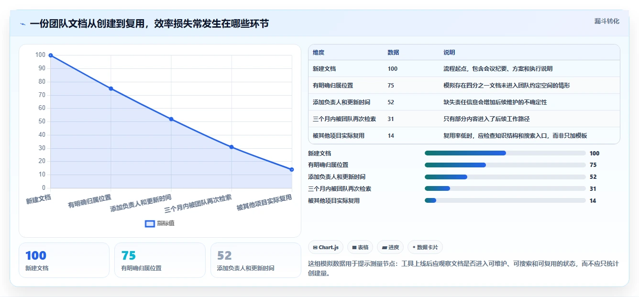Click x-axis label 有明确归属位置 on chart
Screen dimensions: 639x297
90,201
